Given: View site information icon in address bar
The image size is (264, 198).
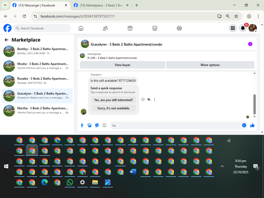Looking at the screenshot, I should (35, 16).
